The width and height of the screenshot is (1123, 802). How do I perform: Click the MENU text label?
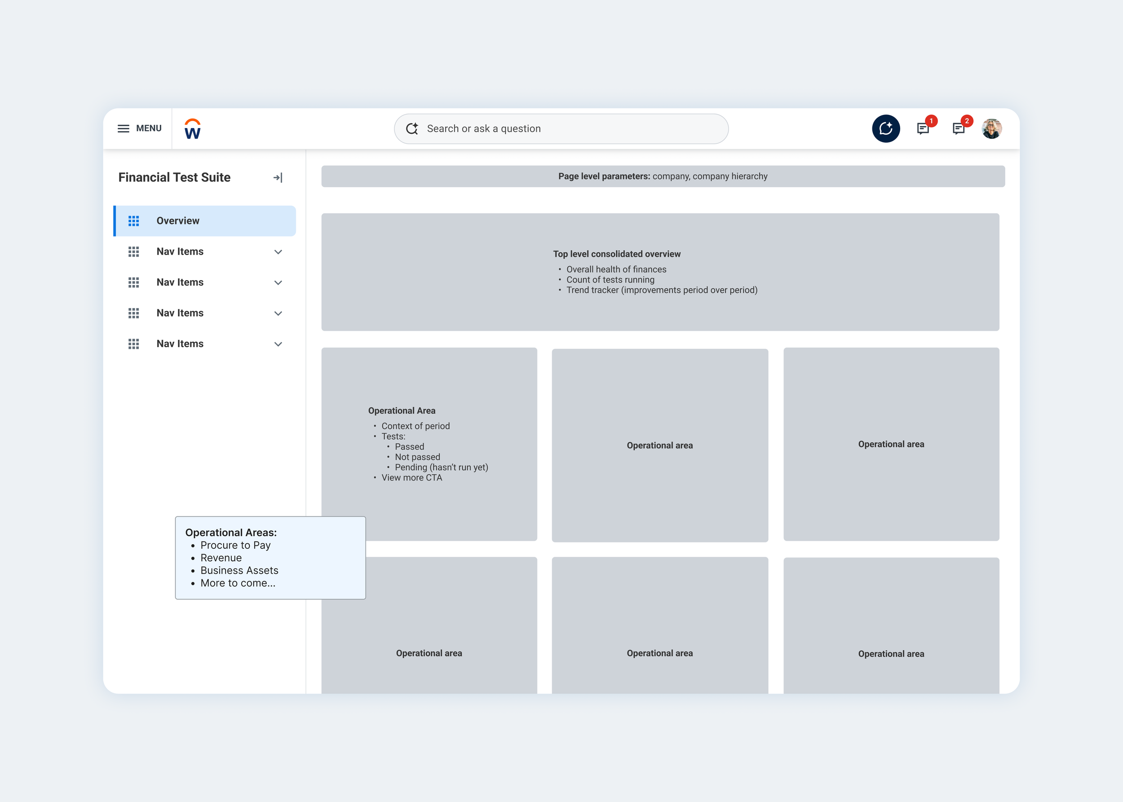pos(149,128)
